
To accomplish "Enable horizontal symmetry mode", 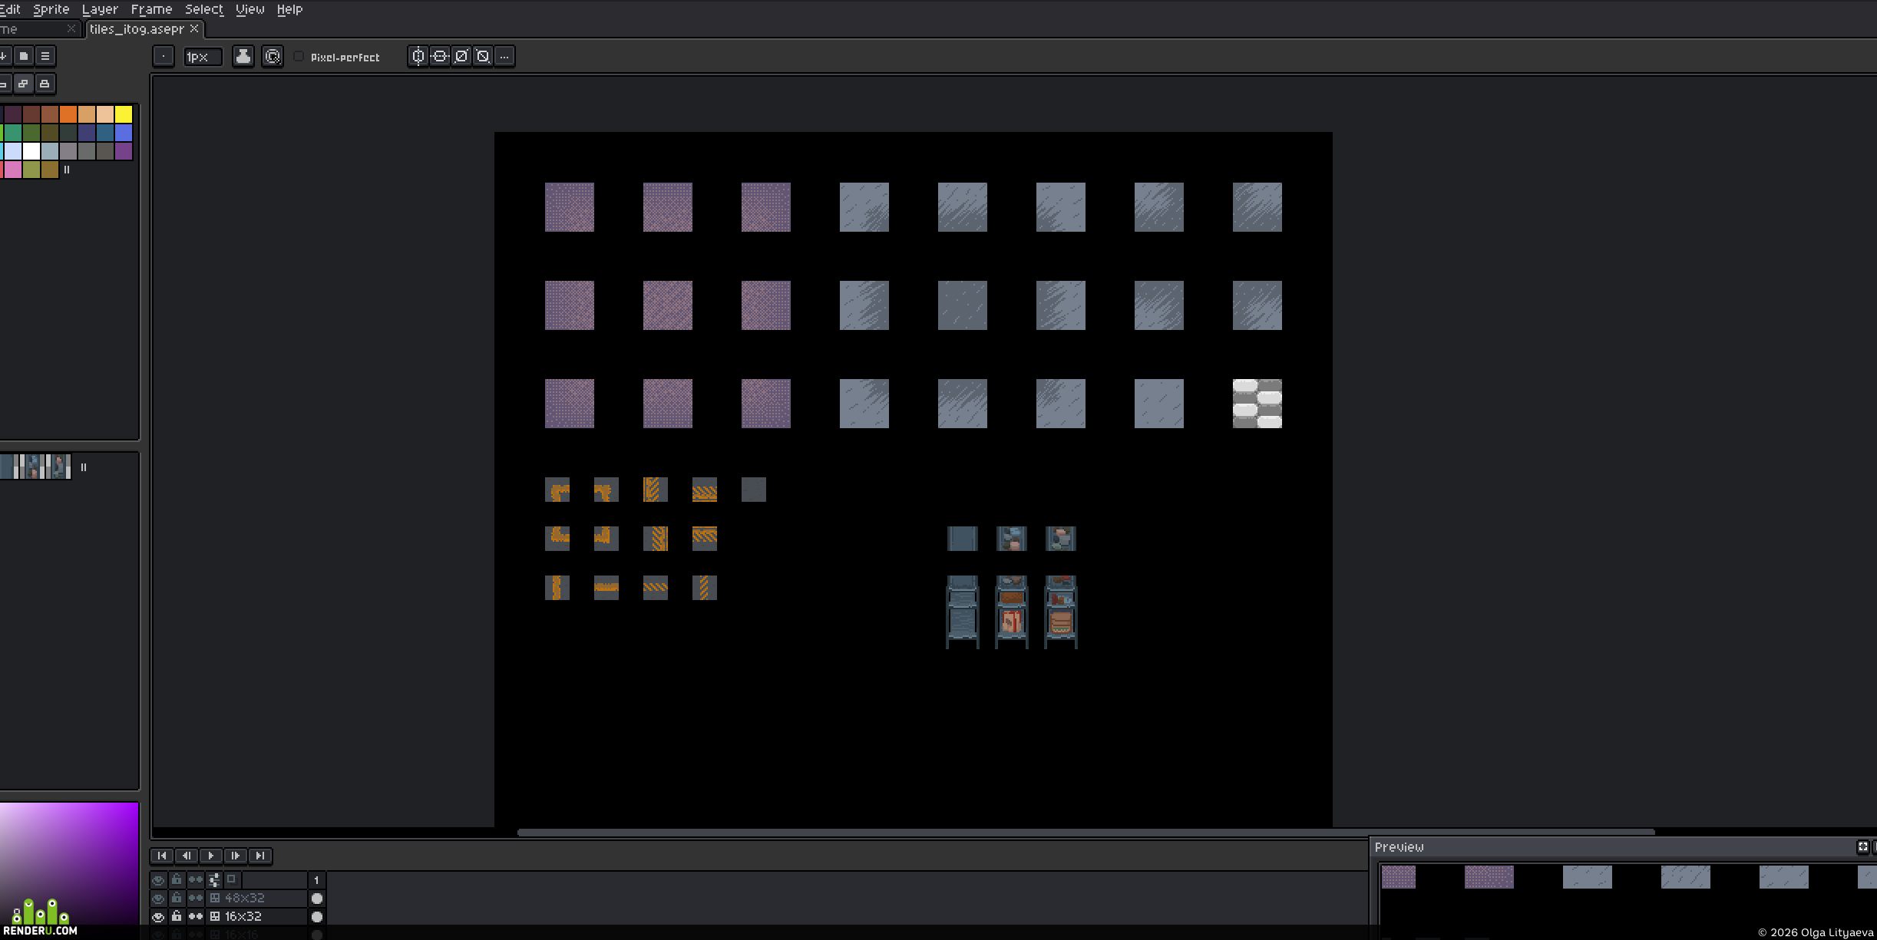I will 439,57.
